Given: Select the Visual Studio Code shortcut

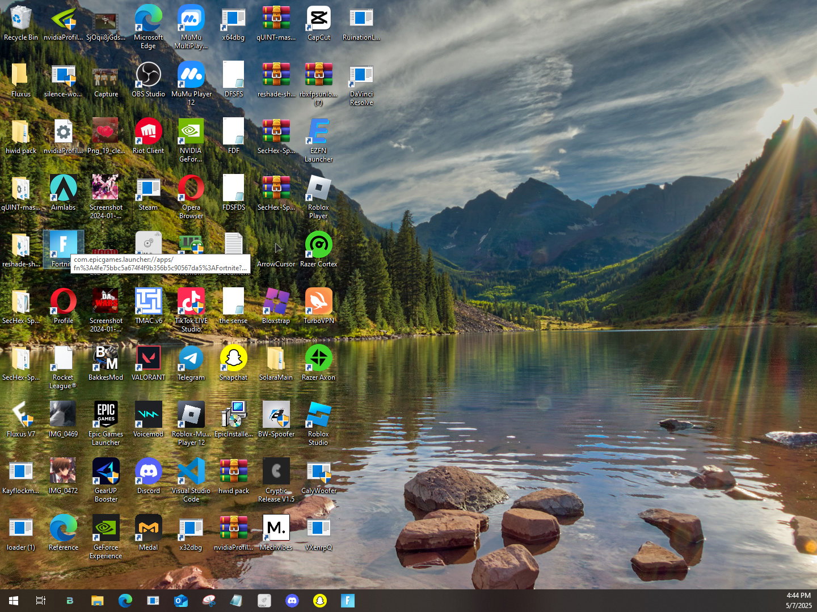Looking at the screenshot, I should click(191, 480).
